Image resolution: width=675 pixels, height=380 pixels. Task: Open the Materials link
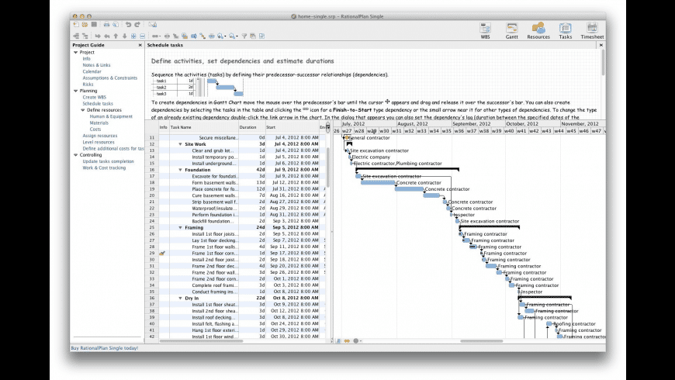coord(99,123)
